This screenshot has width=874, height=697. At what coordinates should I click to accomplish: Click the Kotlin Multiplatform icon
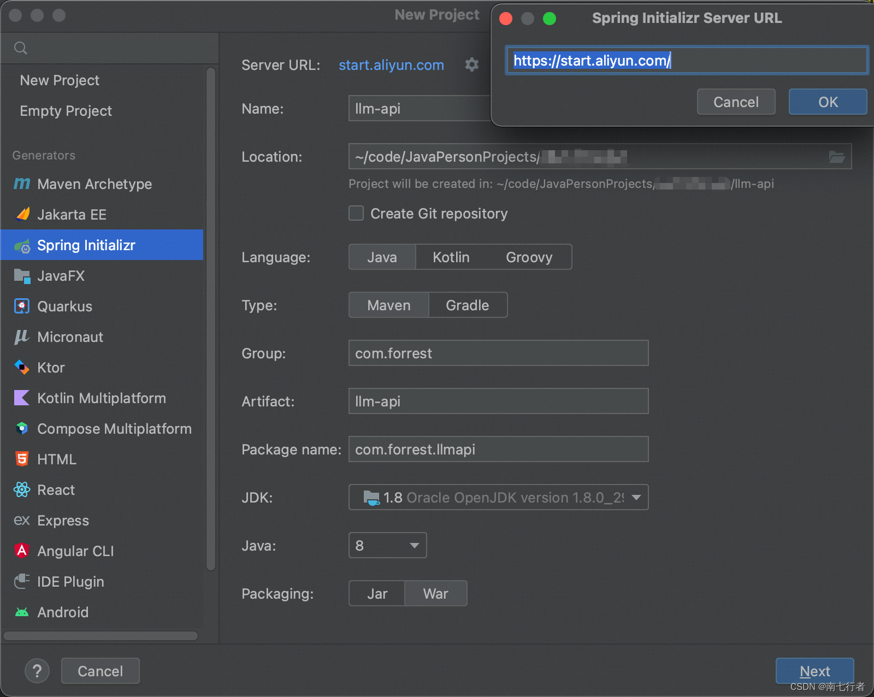click(22, 398)
